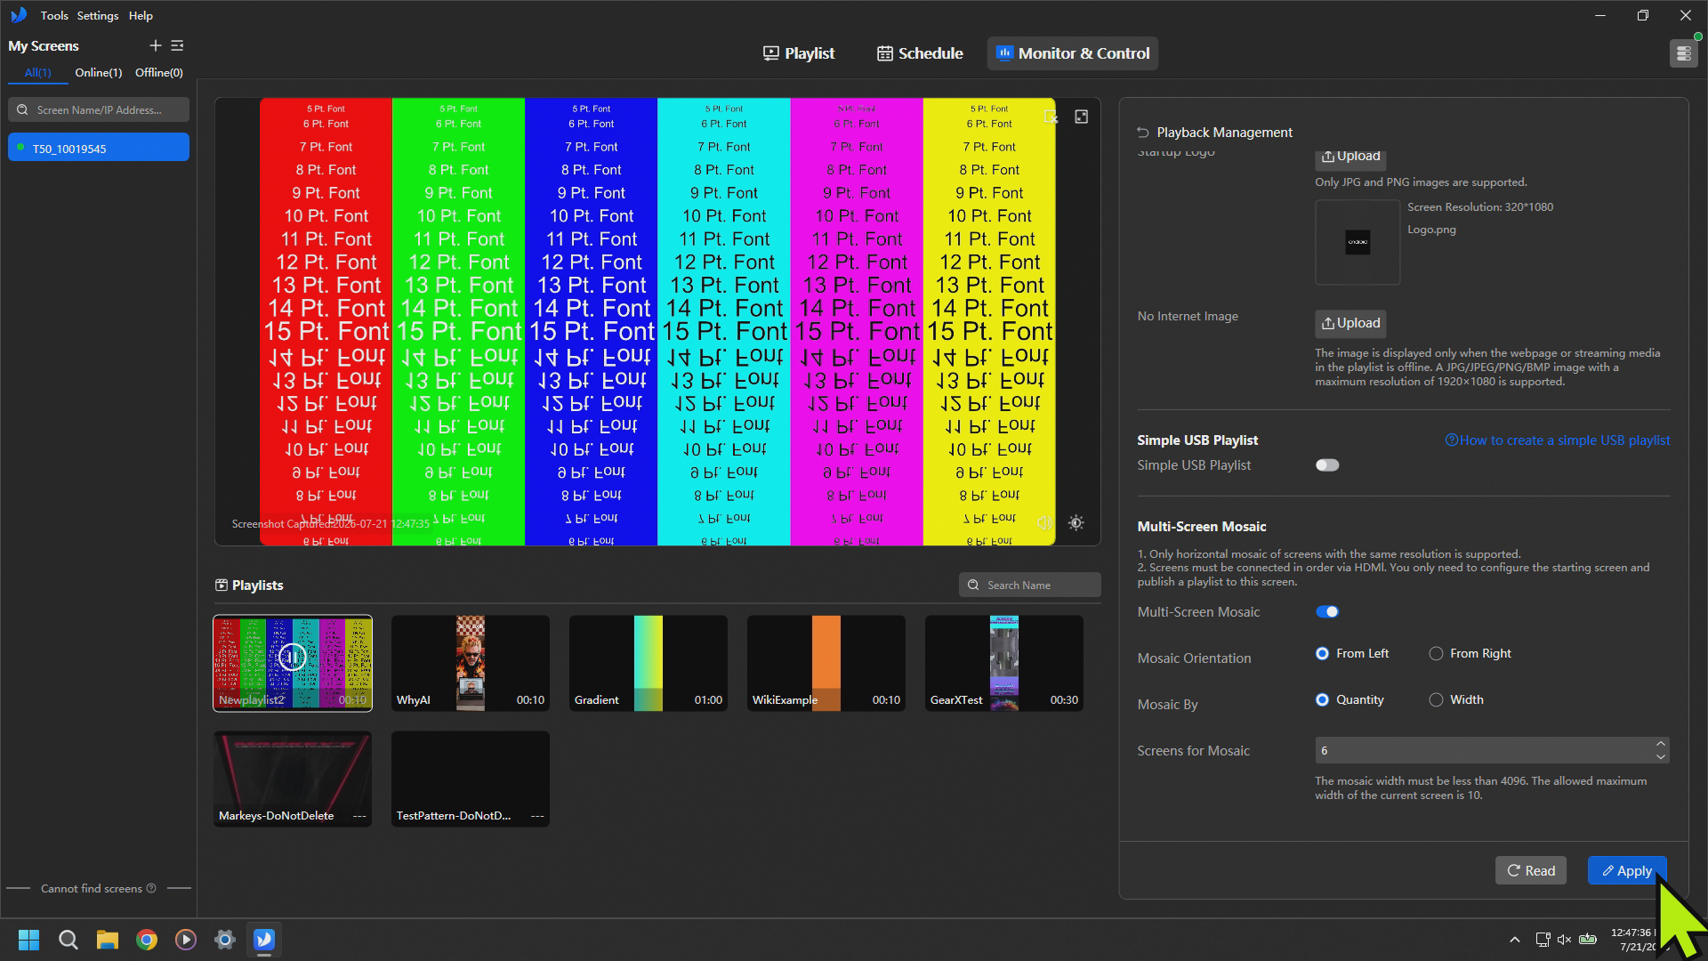Click the Read button

(x=1531, y=870)
